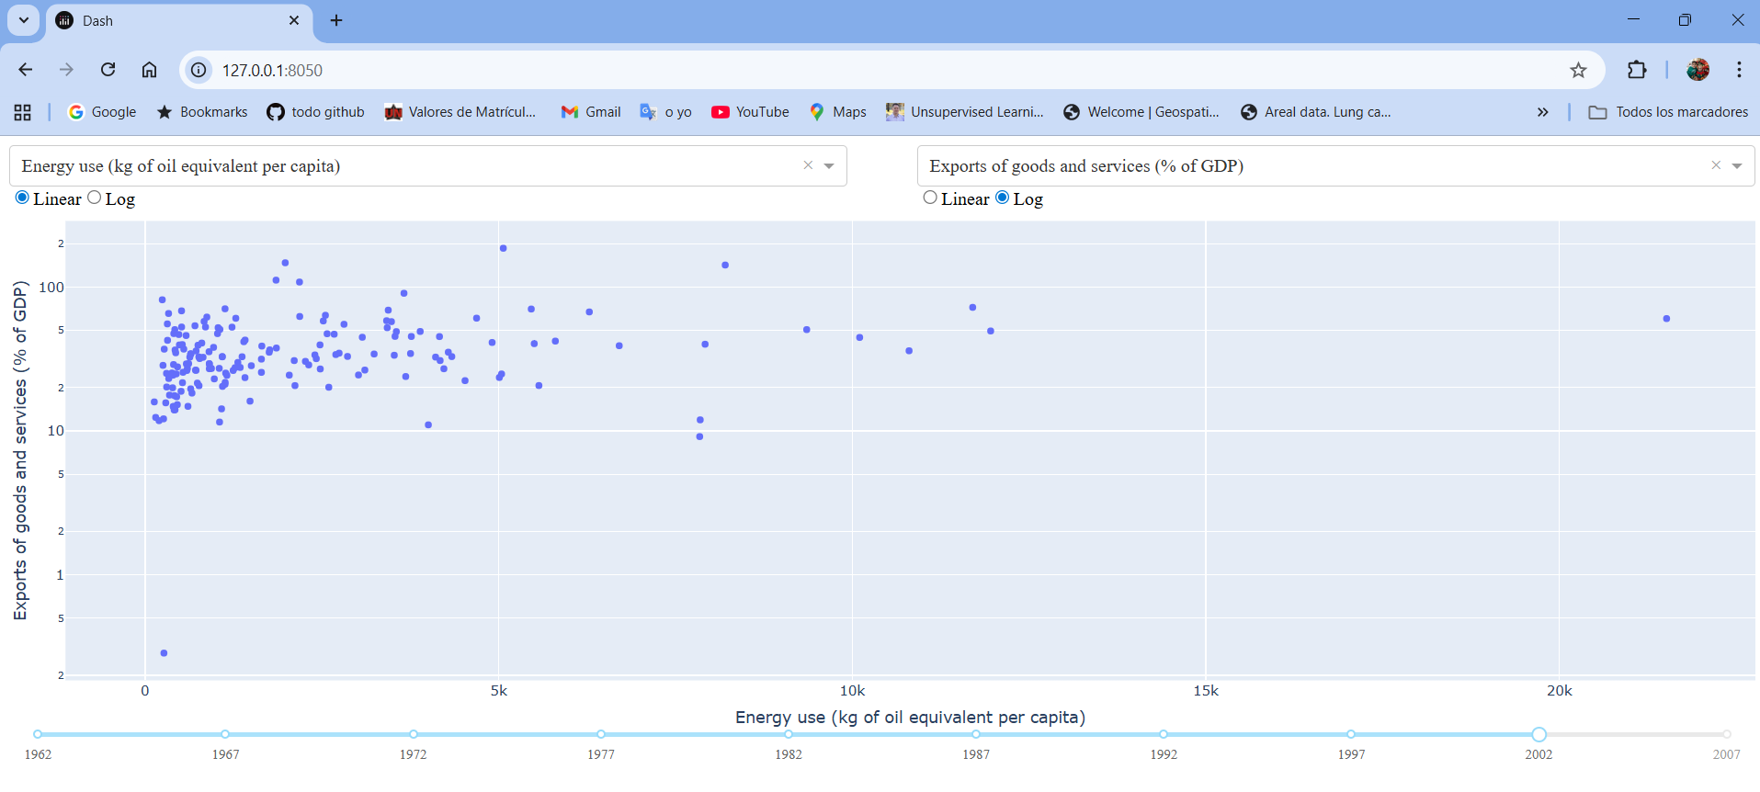The height and width of the screenshot is (792, 1760).
Task: Open the Chrome three-dot menu
Action: (x=1739, y=70)
